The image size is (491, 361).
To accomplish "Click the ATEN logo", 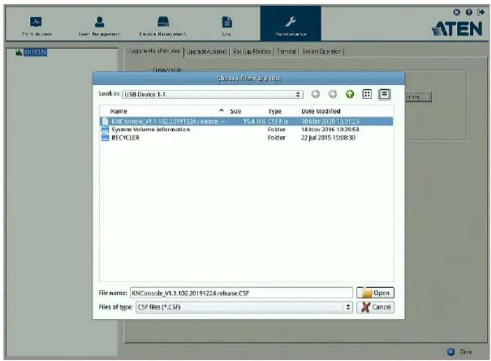I will tap(457, 29).
